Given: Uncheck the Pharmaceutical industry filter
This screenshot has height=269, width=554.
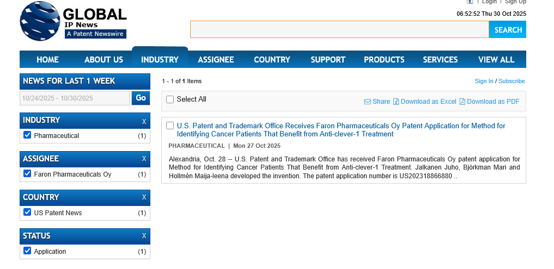Looking at the screenshot, I should click(x=28, y=135).
